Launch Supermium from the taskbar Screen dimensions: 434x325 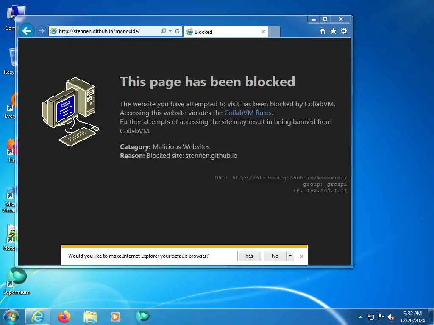tap(143, 316)
